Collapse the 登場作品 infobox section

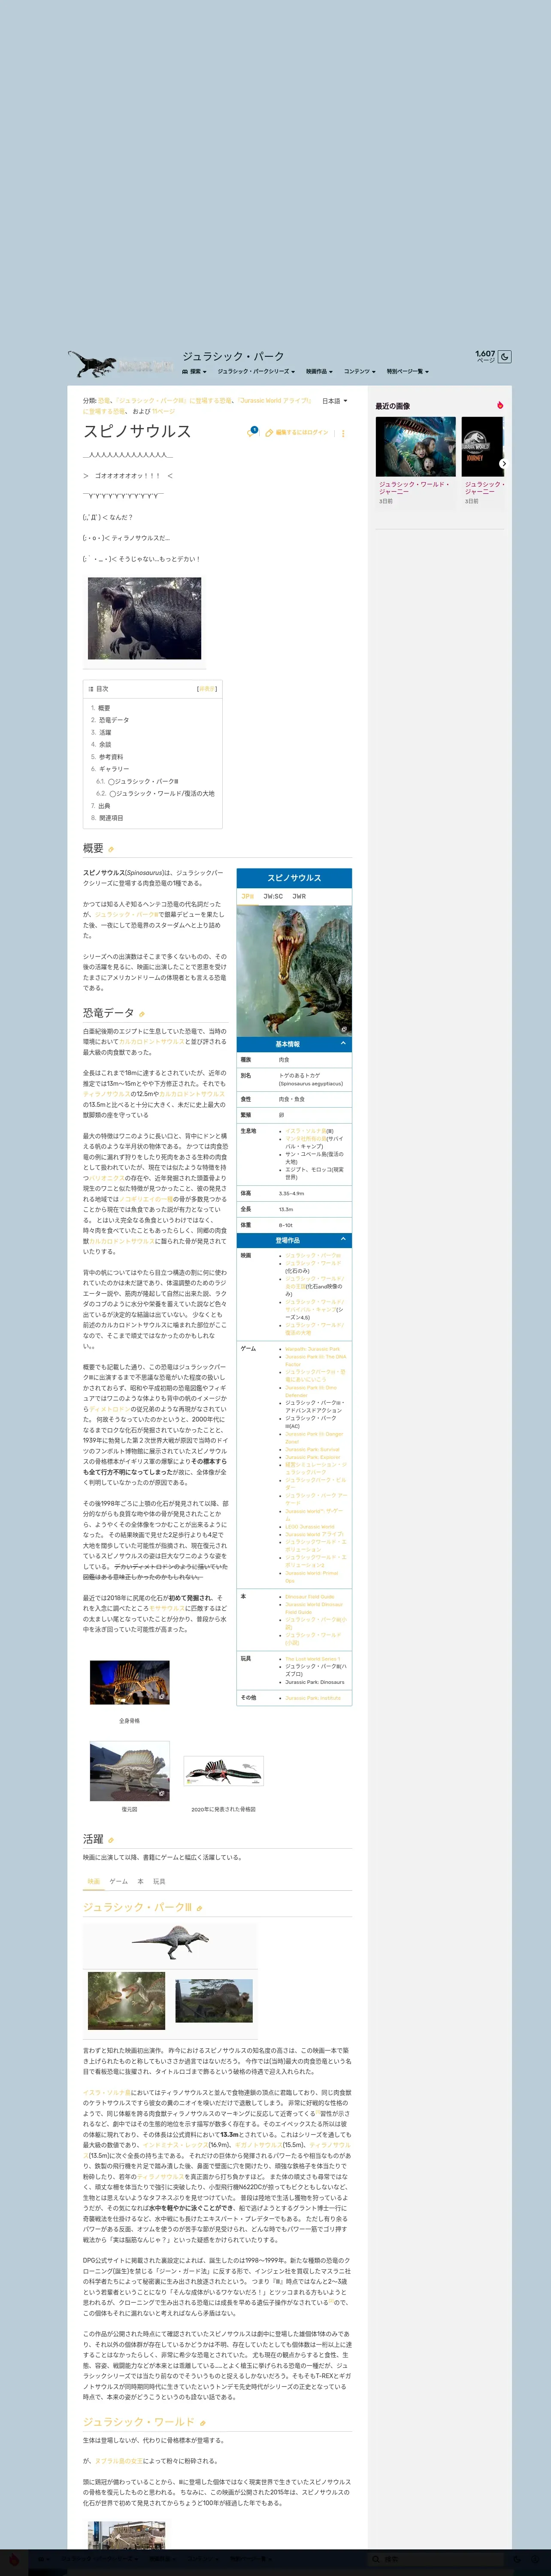pos(294,1240)
